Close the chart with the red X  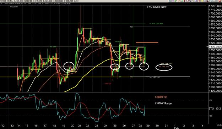[x=220, y=1]
